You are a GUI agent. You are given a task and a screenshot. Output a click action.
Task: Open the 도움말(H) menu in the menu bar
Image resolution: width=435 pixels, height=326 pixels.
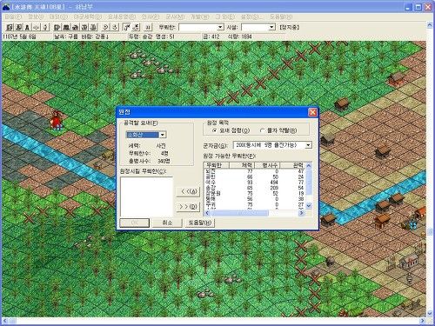[281, 17]
